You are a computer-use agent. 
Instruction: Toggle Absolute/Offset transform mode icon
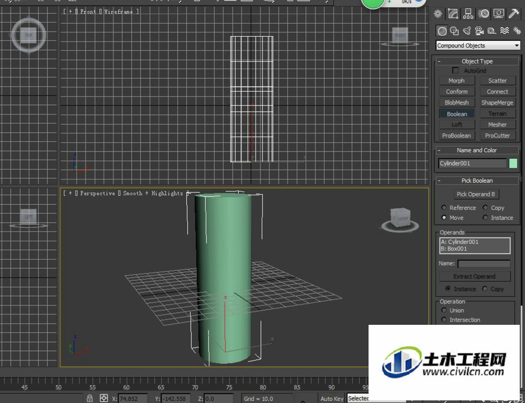point(104,398)
